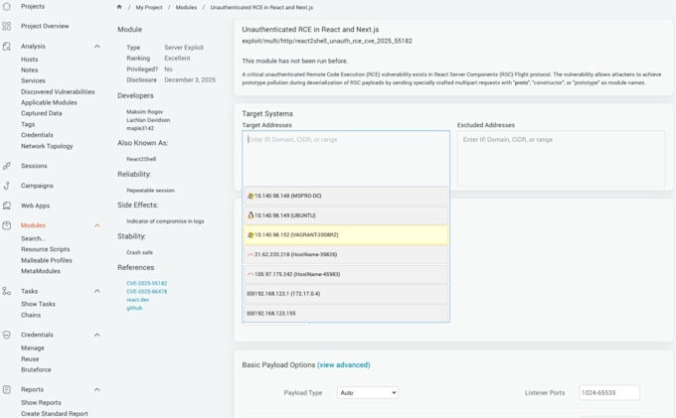676x418 pixels.
Task: Go to Sessions
Action: (x=34, y=166)
